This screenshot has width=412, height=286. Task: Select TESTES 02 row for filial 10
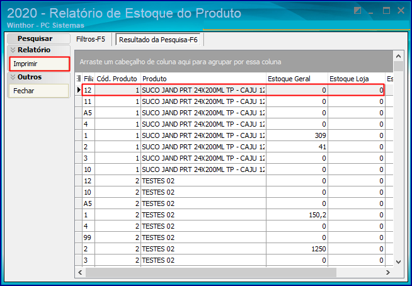(234, 192)
